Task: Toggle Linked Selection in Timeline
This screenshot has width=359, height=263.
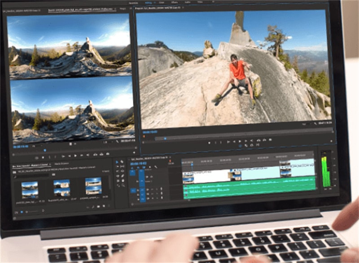Action: pos(144,168)
